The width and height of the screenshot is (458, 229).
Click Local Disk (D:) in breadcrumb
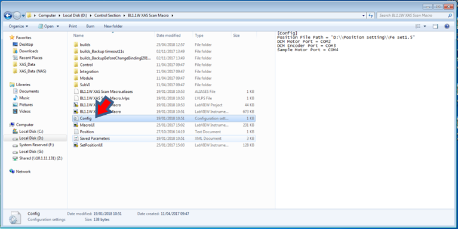tap(75, 15)
